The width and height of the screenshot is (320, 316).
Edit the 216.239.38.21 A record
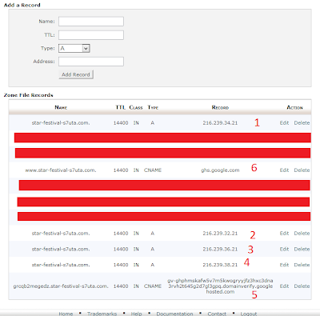coord(284,265)
